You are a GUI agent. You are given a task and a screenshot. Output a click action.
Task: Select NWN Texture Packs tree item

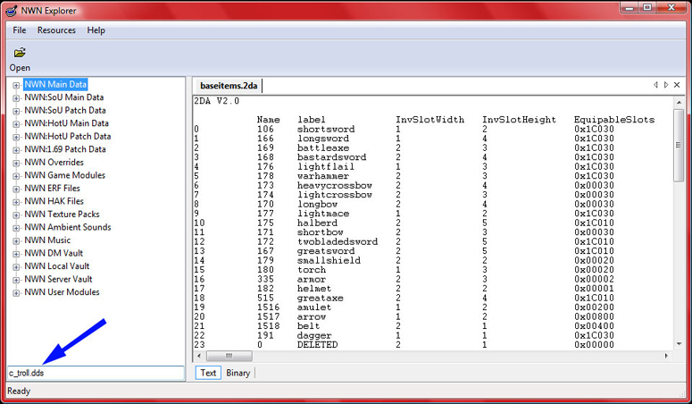62,215
